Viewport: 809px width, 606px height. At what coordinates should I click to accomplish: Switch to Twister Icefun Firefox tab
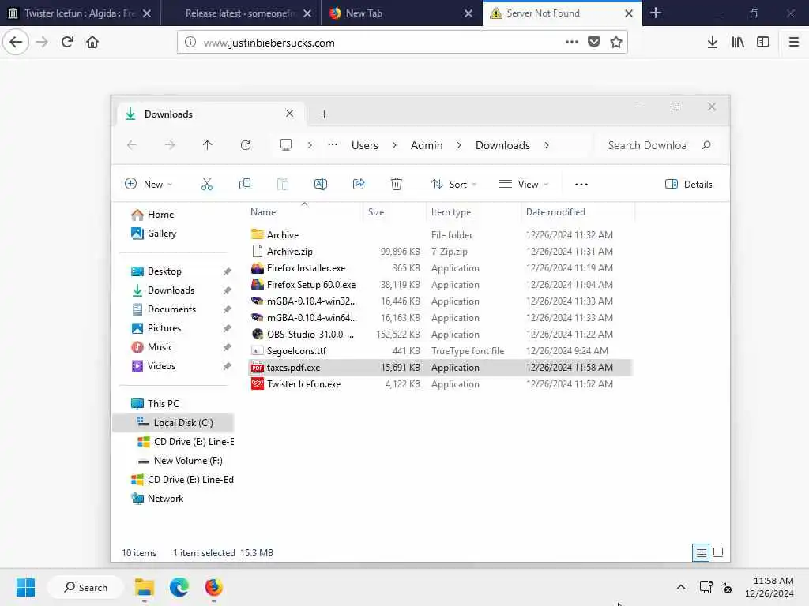[80, 13]
